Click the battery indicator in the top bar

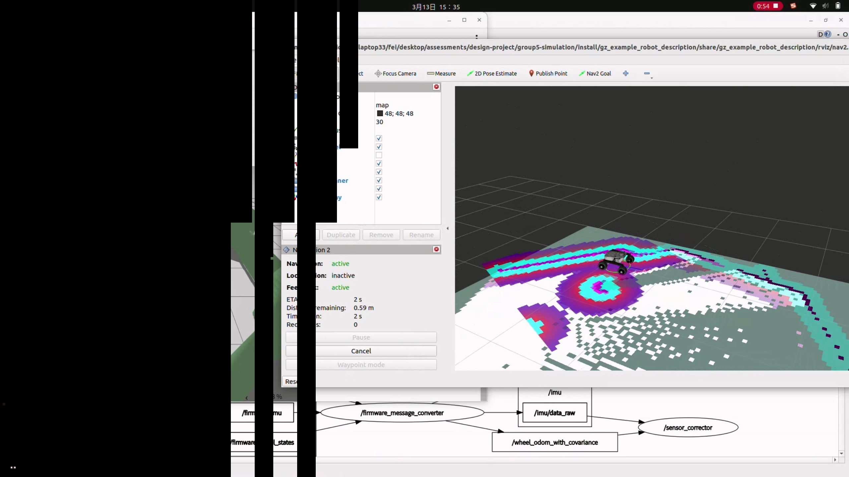tap(838, 6)
